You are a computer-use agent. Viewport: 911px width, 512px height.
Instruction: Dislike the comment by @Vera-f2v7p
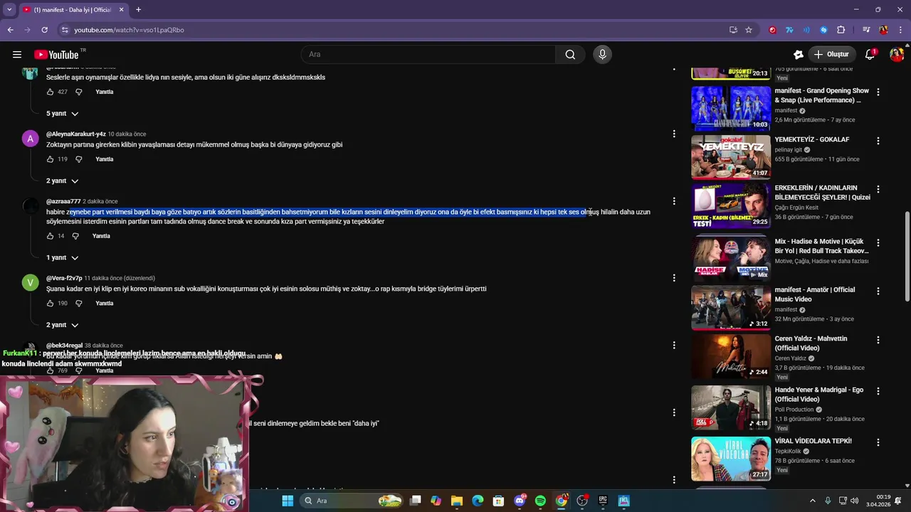79,303
